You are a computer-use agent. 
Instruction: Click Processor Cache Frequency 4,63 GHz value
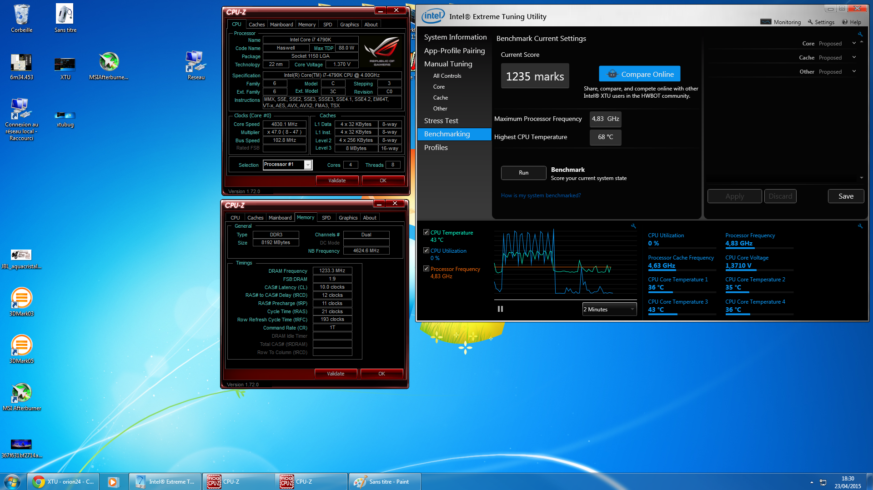click(662, 265)
